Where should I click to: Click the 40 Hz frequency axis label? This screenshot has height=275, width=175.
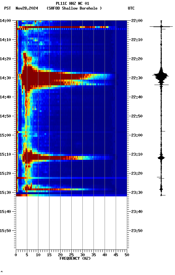tap(105, 255)
